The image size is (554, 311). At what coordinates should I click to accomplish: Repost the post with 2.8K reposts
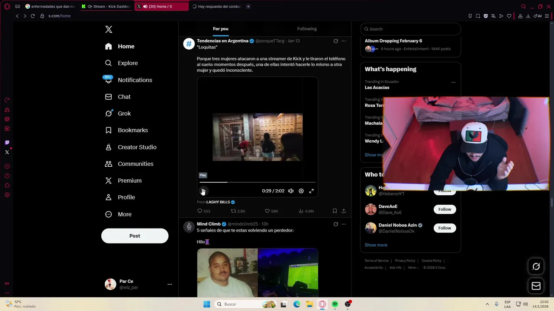[238, 211]
